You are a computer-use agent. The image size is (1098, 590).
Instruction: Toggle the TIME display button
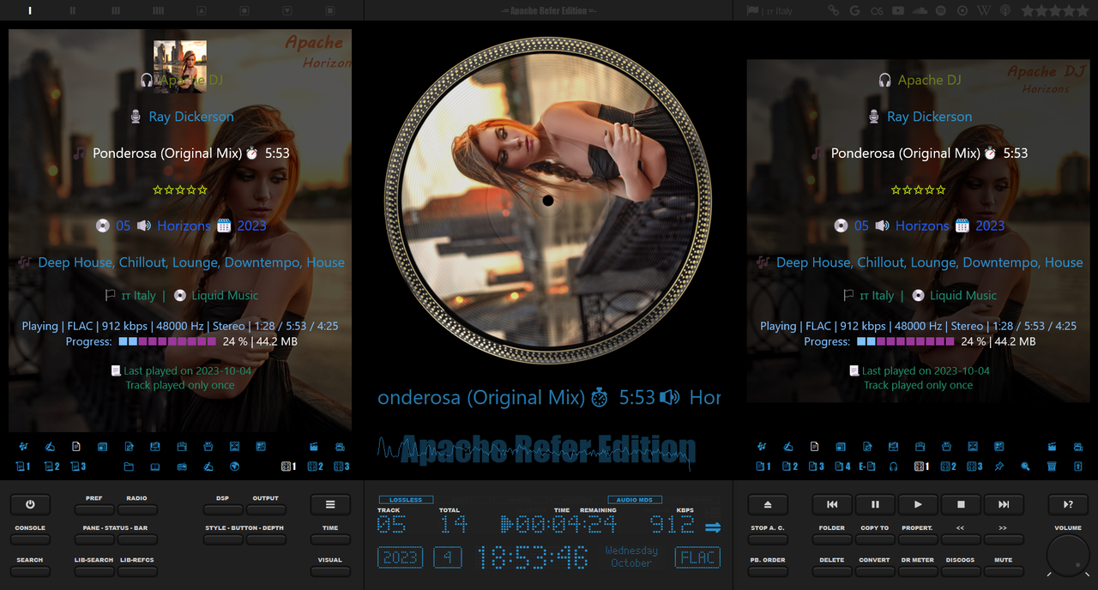tap(330, 539)
